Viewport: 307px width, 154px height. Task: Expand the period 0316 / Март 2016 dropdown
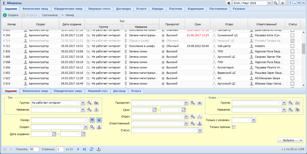click(269, 3)
